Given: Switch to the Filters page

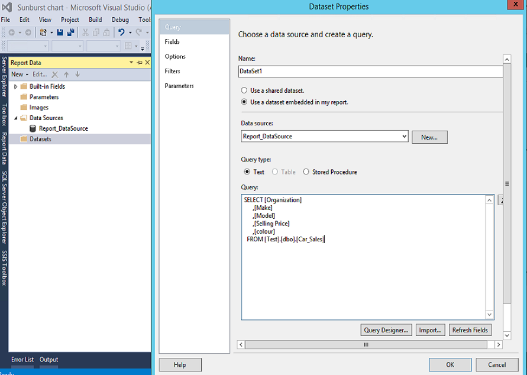Looking at the screenshot, I should [195, 71].
